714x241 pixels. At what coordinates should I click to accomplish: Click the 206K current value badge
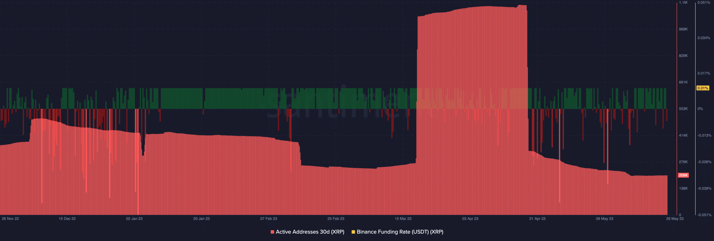[683, 175]
